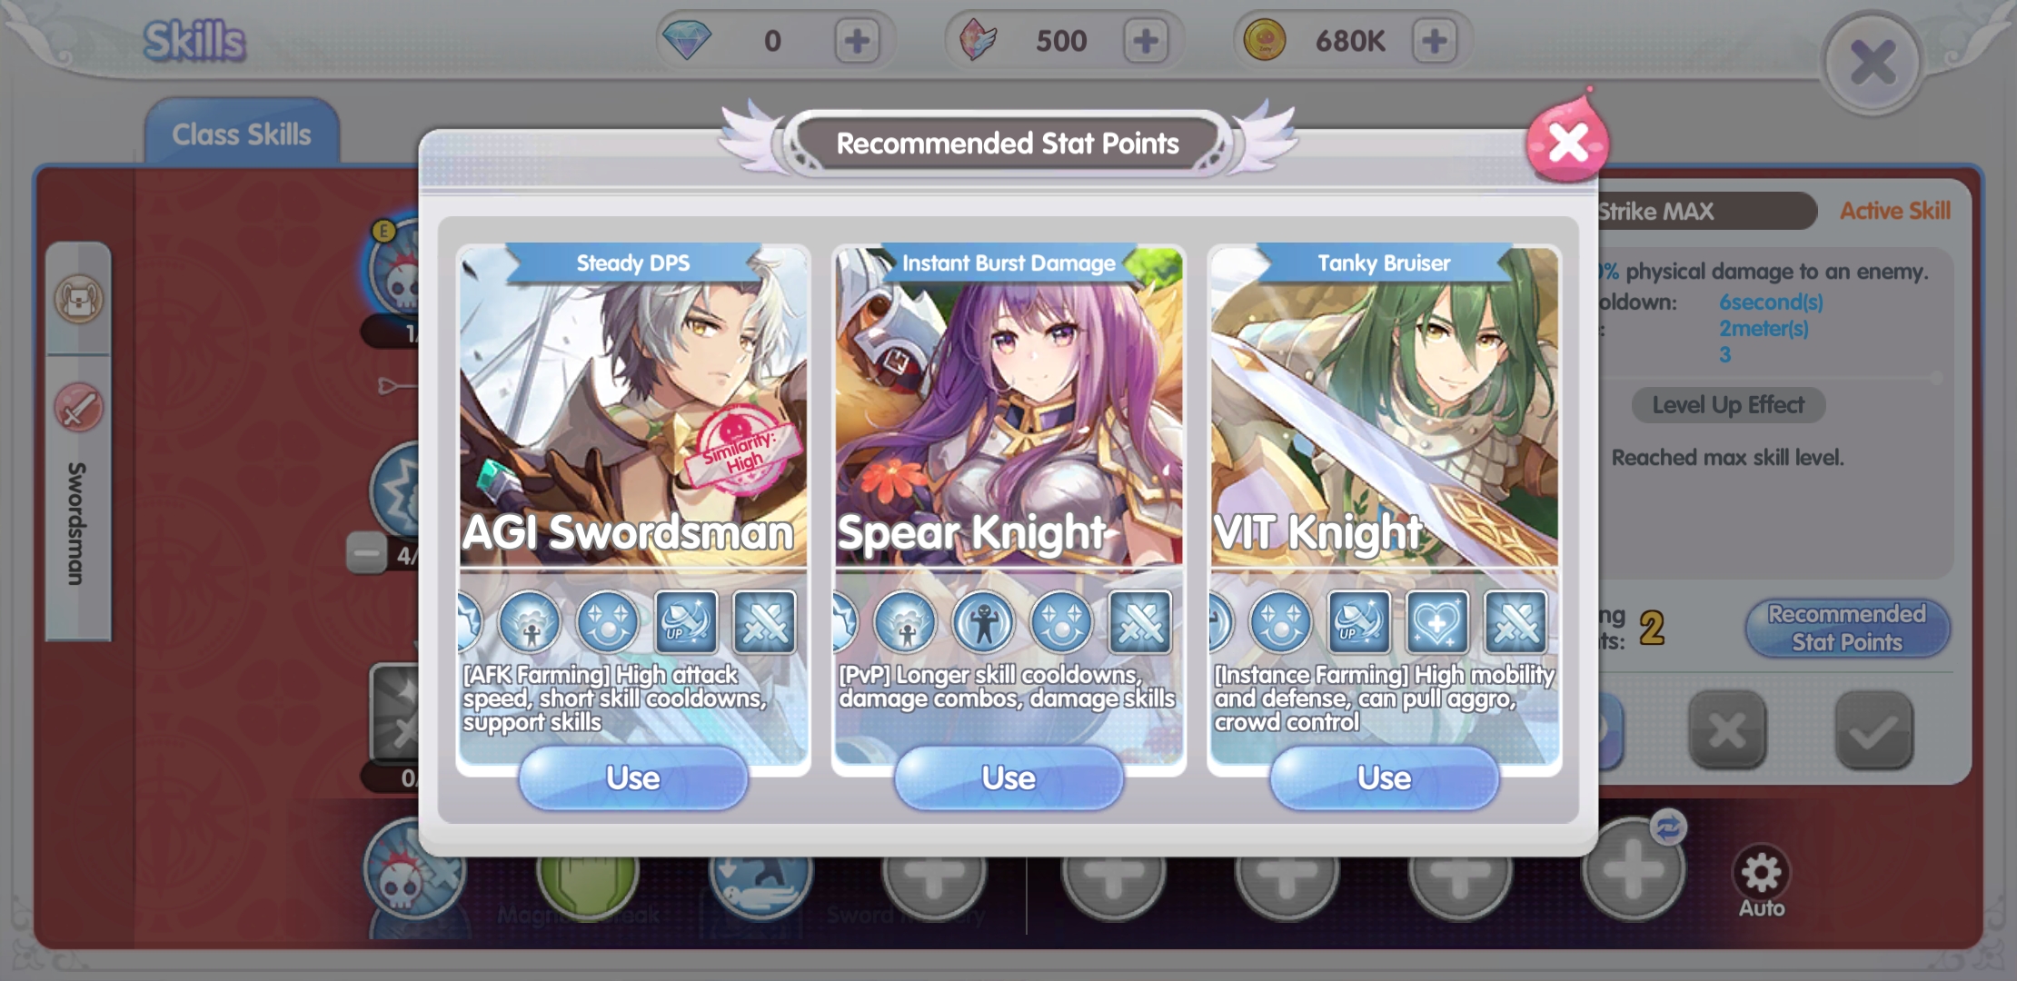Screen dimensions: 2017x981
Task: Click the heart skill icon on VIT Knight
Action: [1437, 622]
